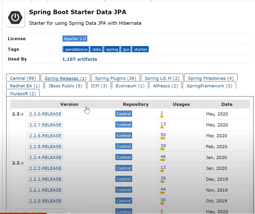The image size is (255, 214).
Task: Click the Spring Boot Starter Data JPA heading
Action: point(78,12)
